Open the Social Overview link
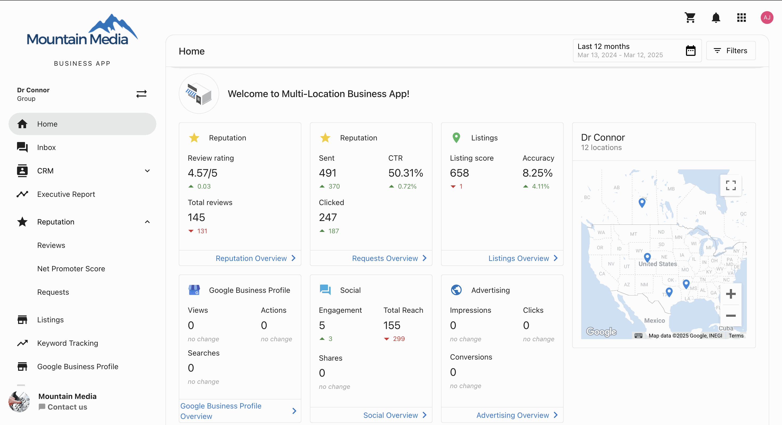 (390, 415)
